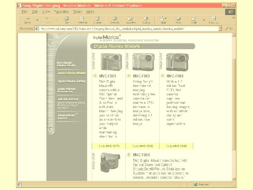Open Digital Mavica Accessories link
Screen dimensions: 253x190
point(66,90)
